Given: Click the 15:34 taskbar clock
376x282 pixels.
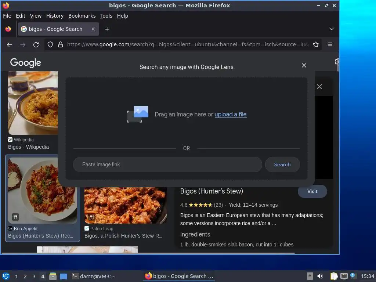Looking at the screenshot, I should coord(367,276).
